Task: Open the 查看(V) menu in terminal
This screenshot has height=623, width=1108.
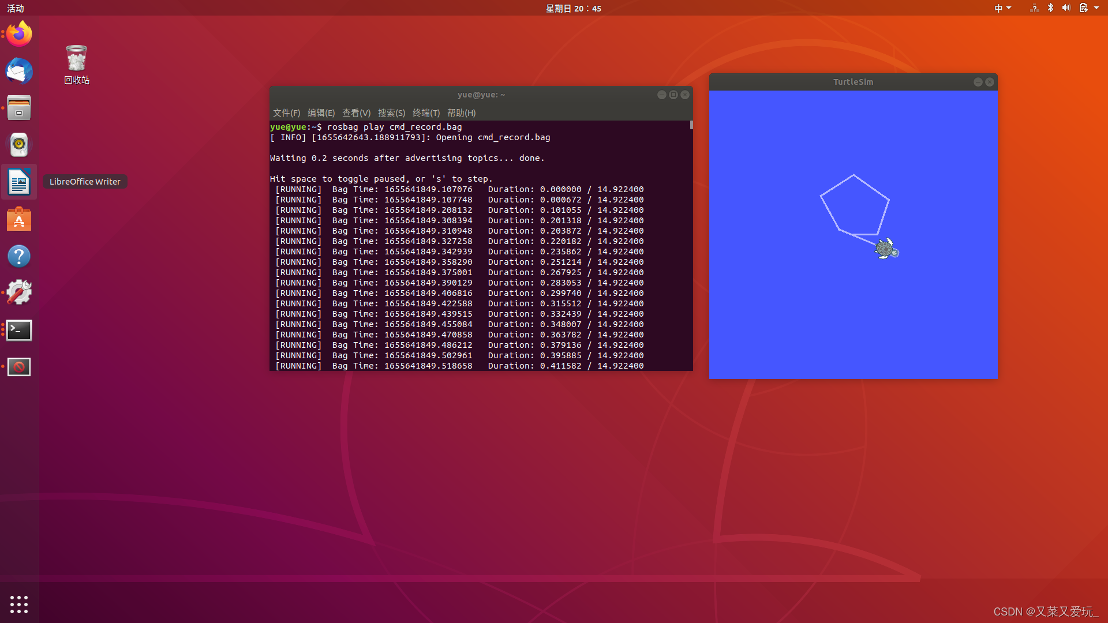Action: [x=356, y=113]
